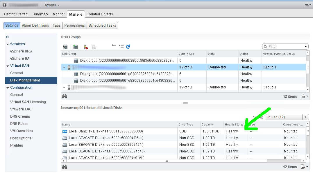Sort disks by Capacity column header
Screen dimensions: 313x173
point(212,125)
